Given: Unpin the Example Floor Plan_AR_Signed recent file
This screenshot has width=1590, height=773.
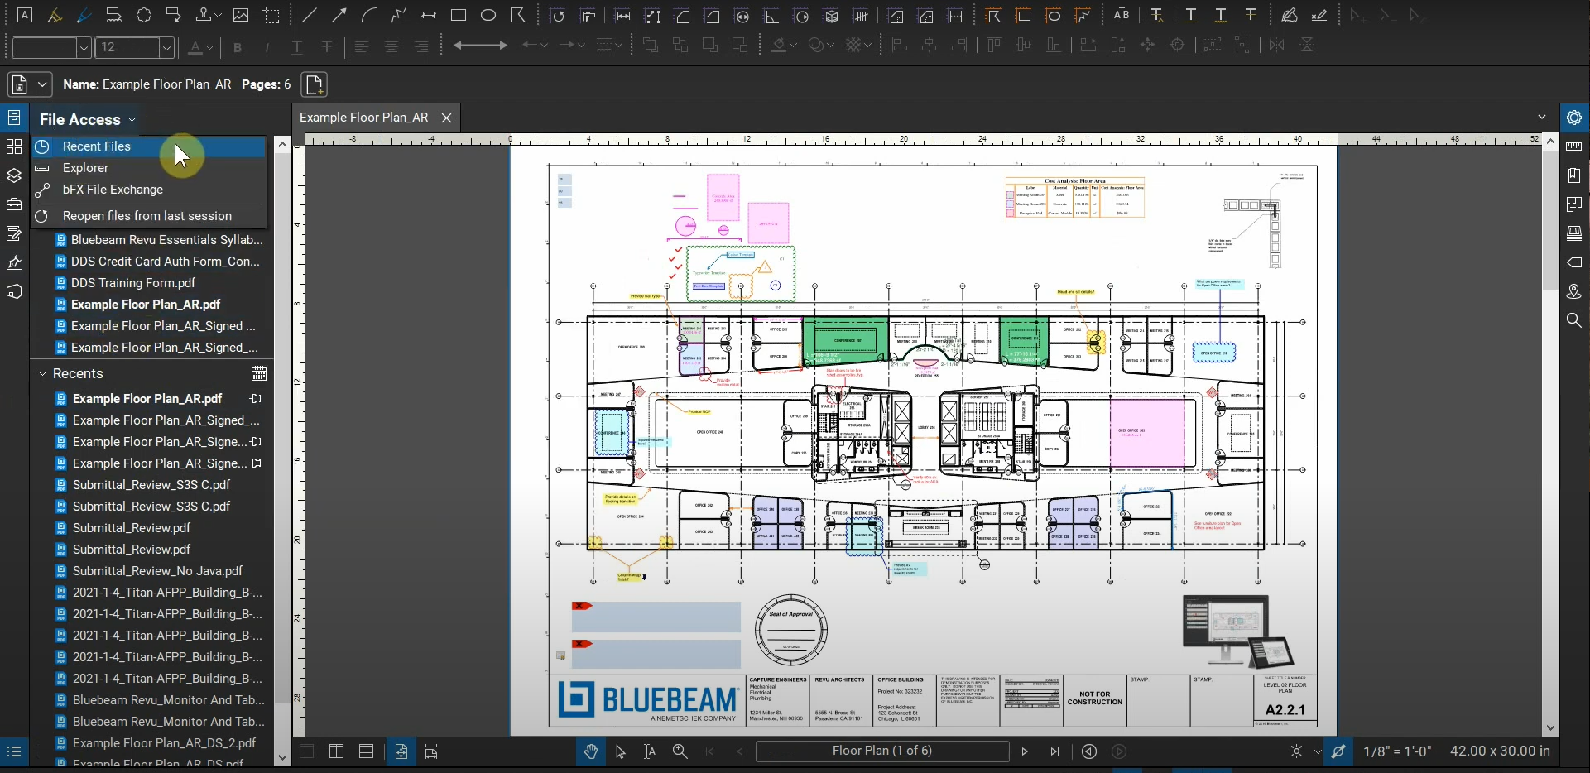Looking at the screenshot, I should point(257,441).
